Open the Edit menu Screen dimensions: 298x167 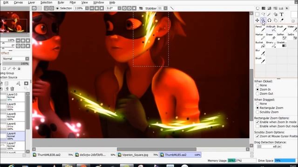(x=6, y=2)
